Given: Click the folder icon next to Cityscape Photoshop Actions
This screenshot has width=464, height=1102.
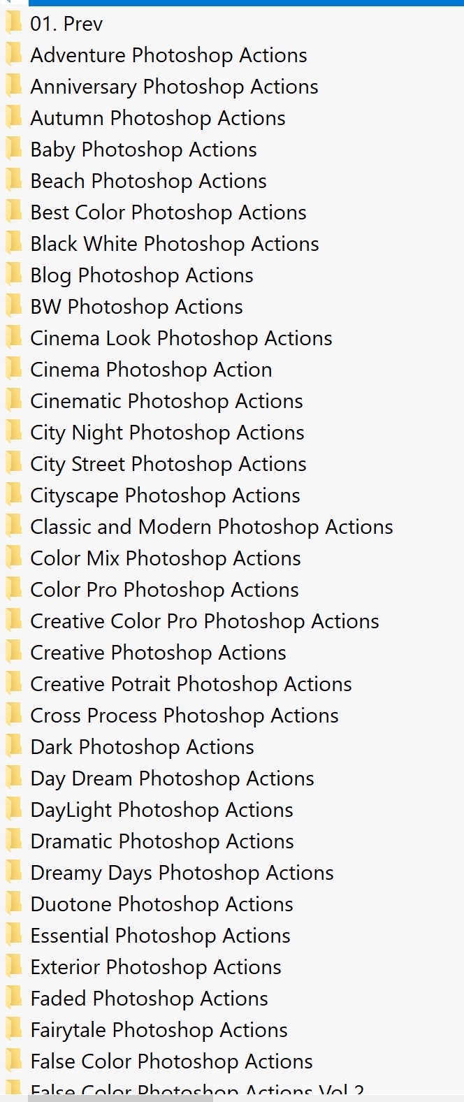Looking at the screenshot, I should click(13, 495).
